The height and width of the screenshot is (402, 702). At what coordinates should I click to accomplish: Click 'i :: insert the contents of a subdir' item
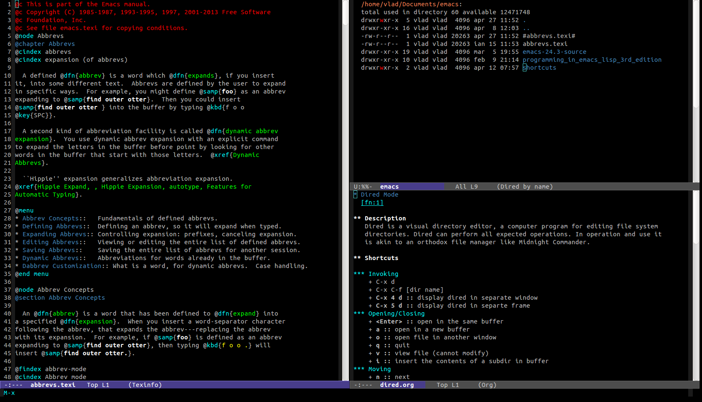(458, 361)
